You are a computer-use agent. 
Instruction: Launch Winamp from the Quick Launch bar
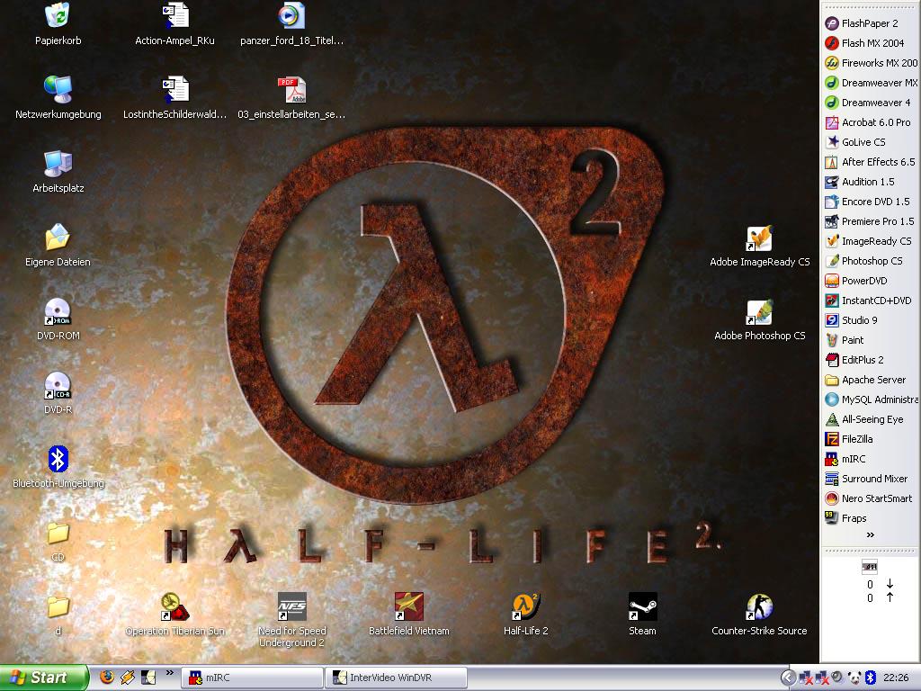[128, 677]
